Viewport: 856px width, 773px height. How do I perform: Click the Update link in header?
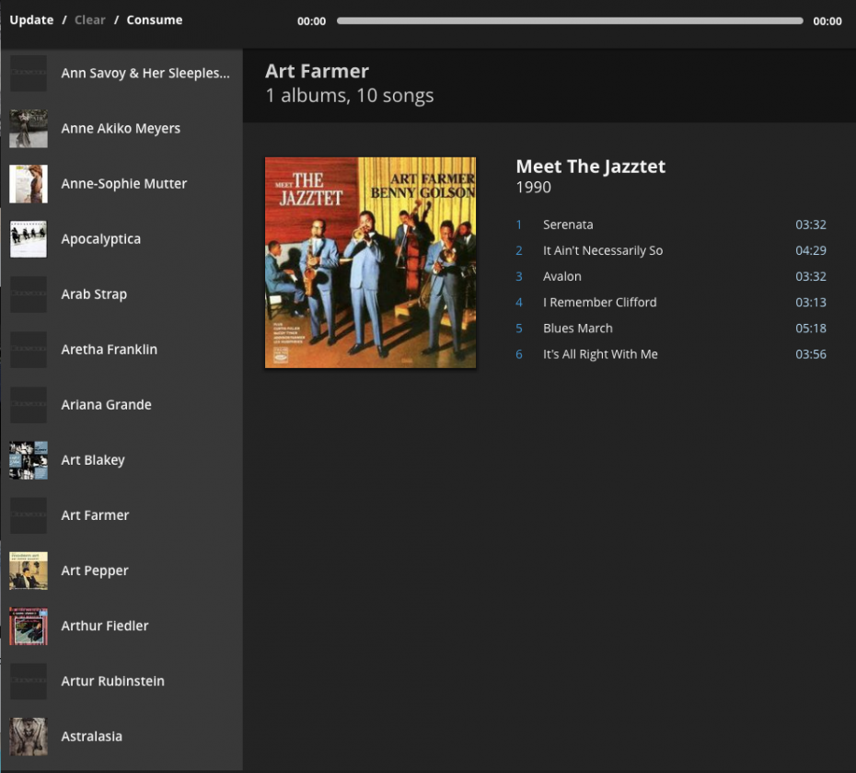point(31,20)
